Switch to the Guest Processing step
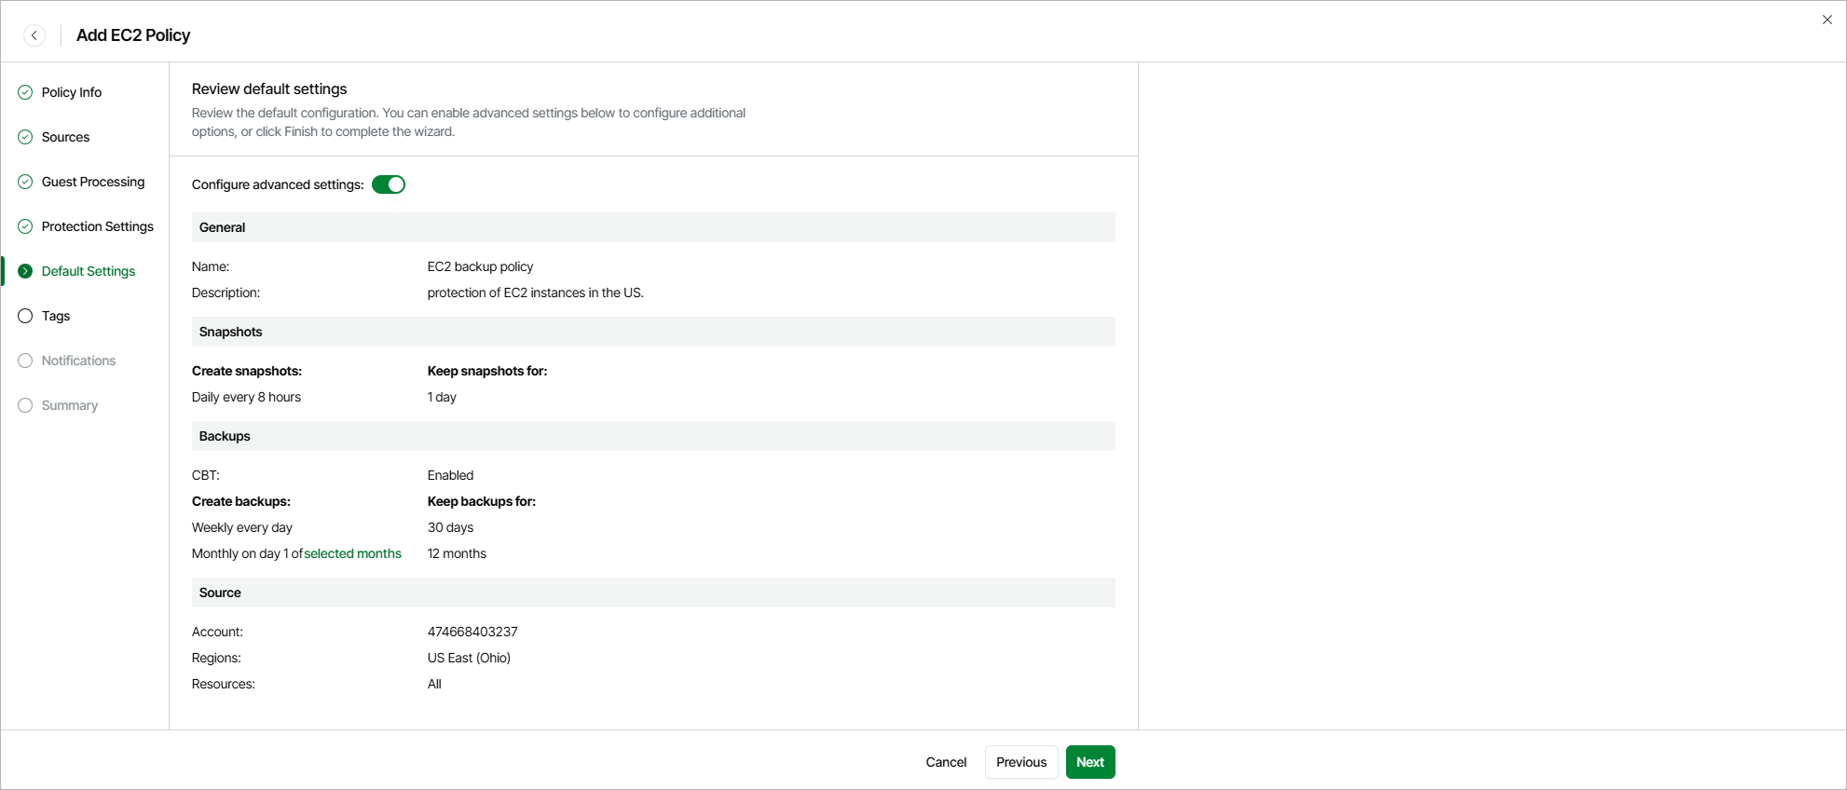The image size is (1847, 790). pyautogui.click(x=93, y=182)
